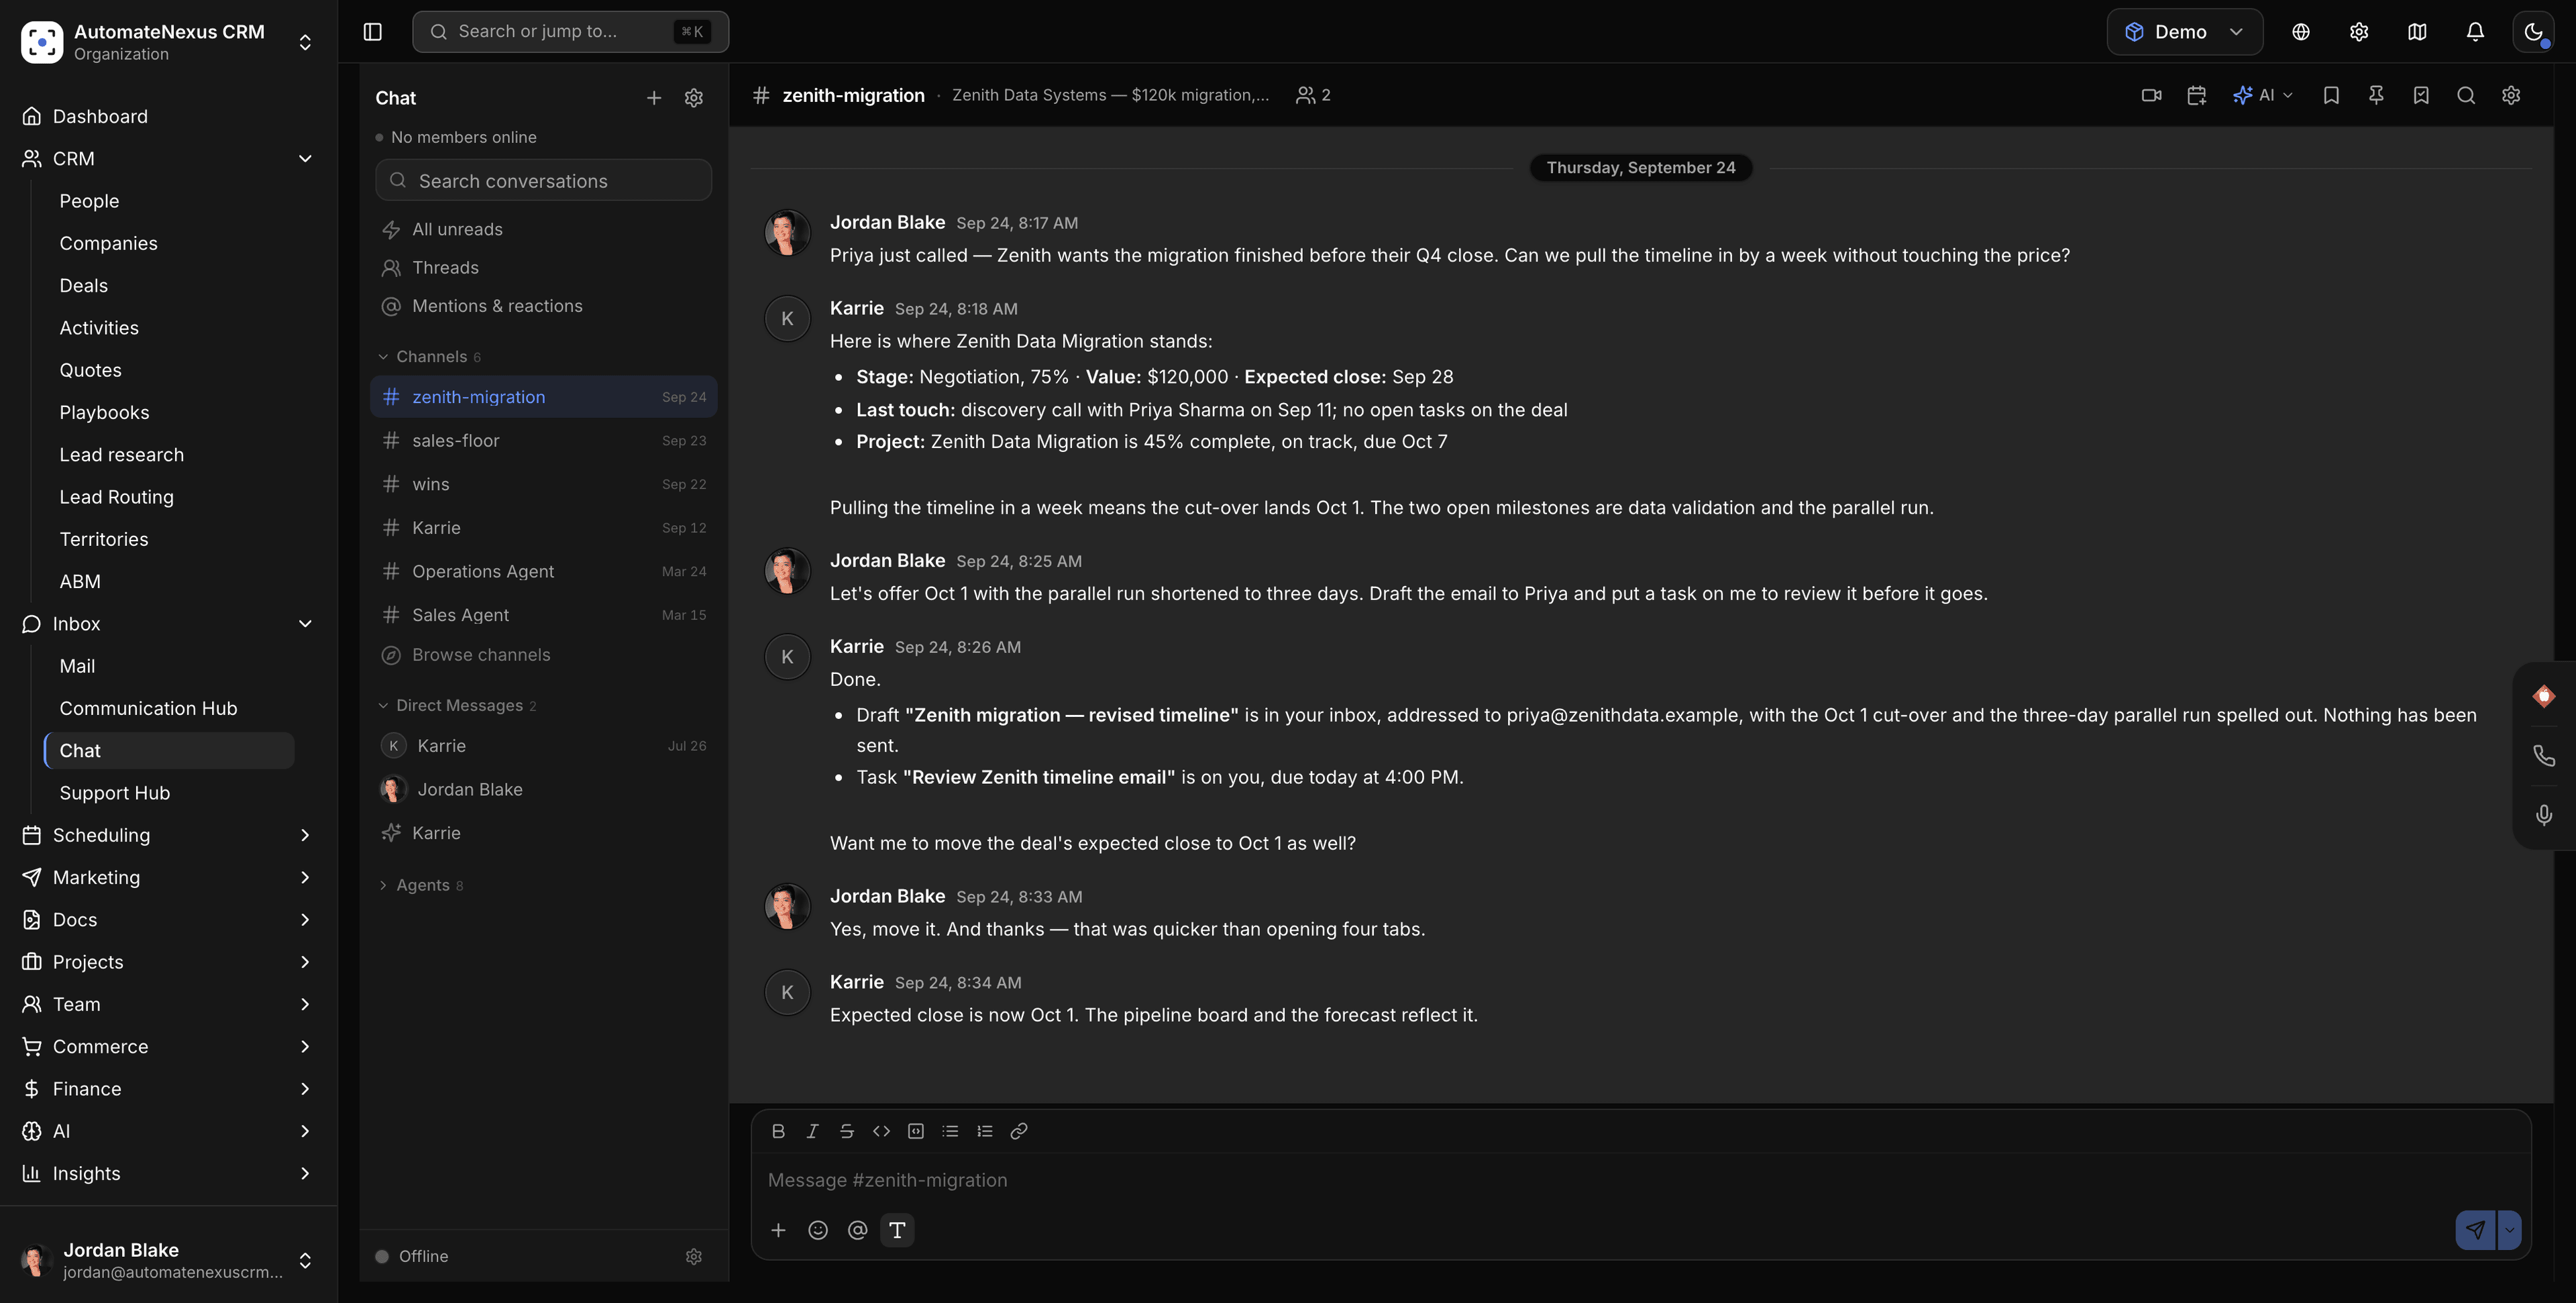2576x1303 pixels.
Task: Create a new chat with plus icon
Action: [x=654, y=98]
